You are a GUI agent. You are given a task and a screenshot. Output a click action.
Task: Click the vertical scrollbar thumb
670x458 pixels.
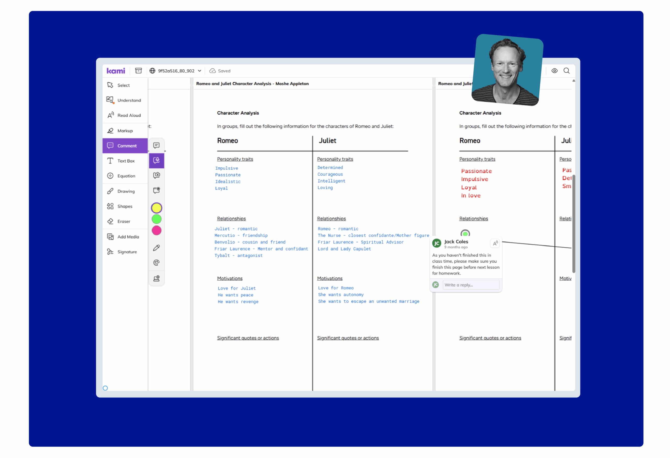point(573,224)
